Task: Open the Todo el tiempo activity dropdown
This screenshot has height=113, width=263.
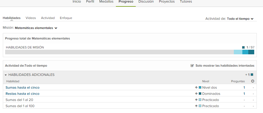Action: (240, 19)
